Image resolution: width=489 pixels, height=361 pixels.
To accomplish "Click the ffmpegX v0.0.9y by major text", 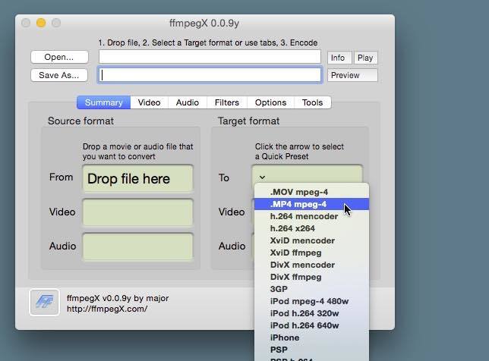I will click(118, 298).
